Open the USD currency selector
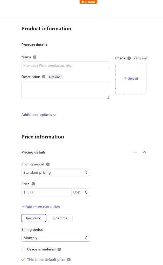Viewport: 163px width, 265px height. point(81,192)
